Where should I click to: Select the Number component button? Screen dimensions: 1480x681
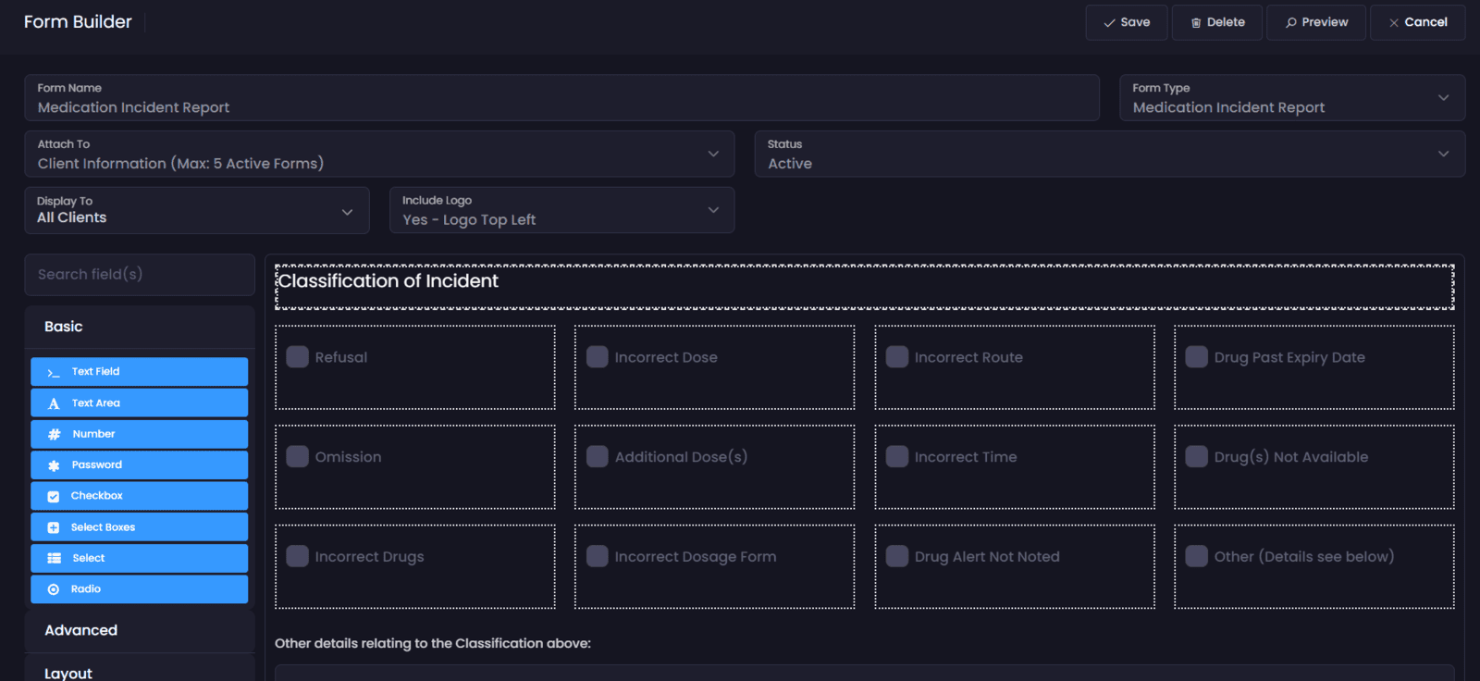pyautogui.click(x=140, y=434)
